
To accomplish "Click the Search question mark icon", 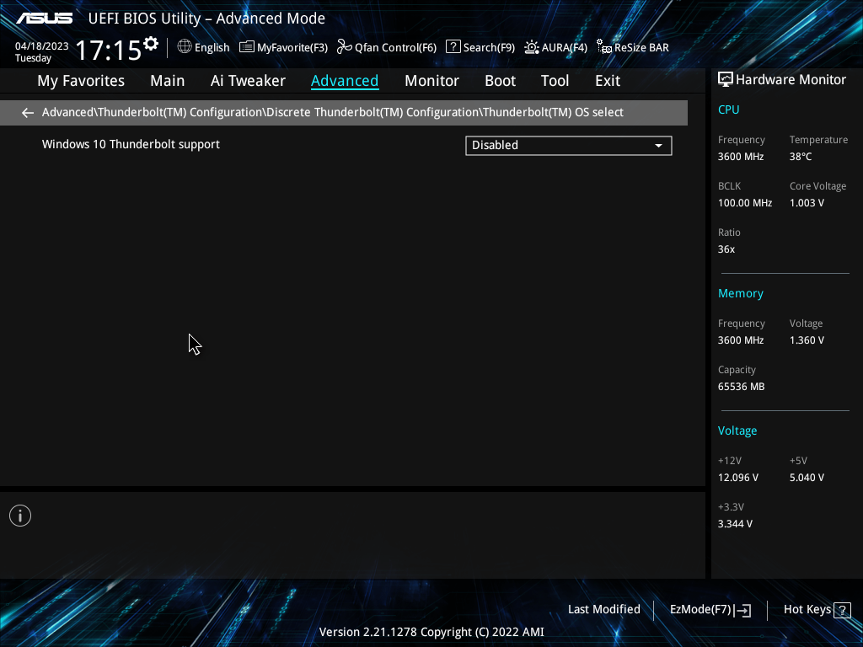I will coord(453,47).
